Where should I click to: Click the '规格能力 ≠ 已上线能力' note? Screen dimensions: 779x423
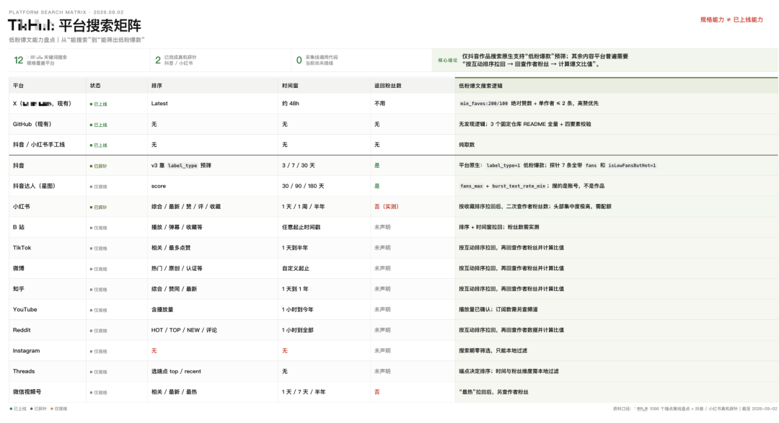point(731,20)
